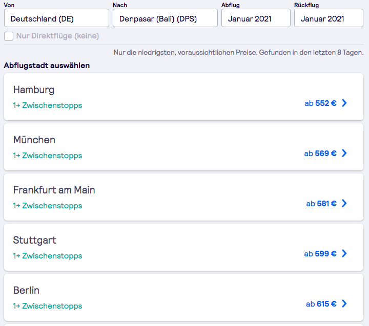Choose Stuttgart as departure city

click(x=183, y=247)
